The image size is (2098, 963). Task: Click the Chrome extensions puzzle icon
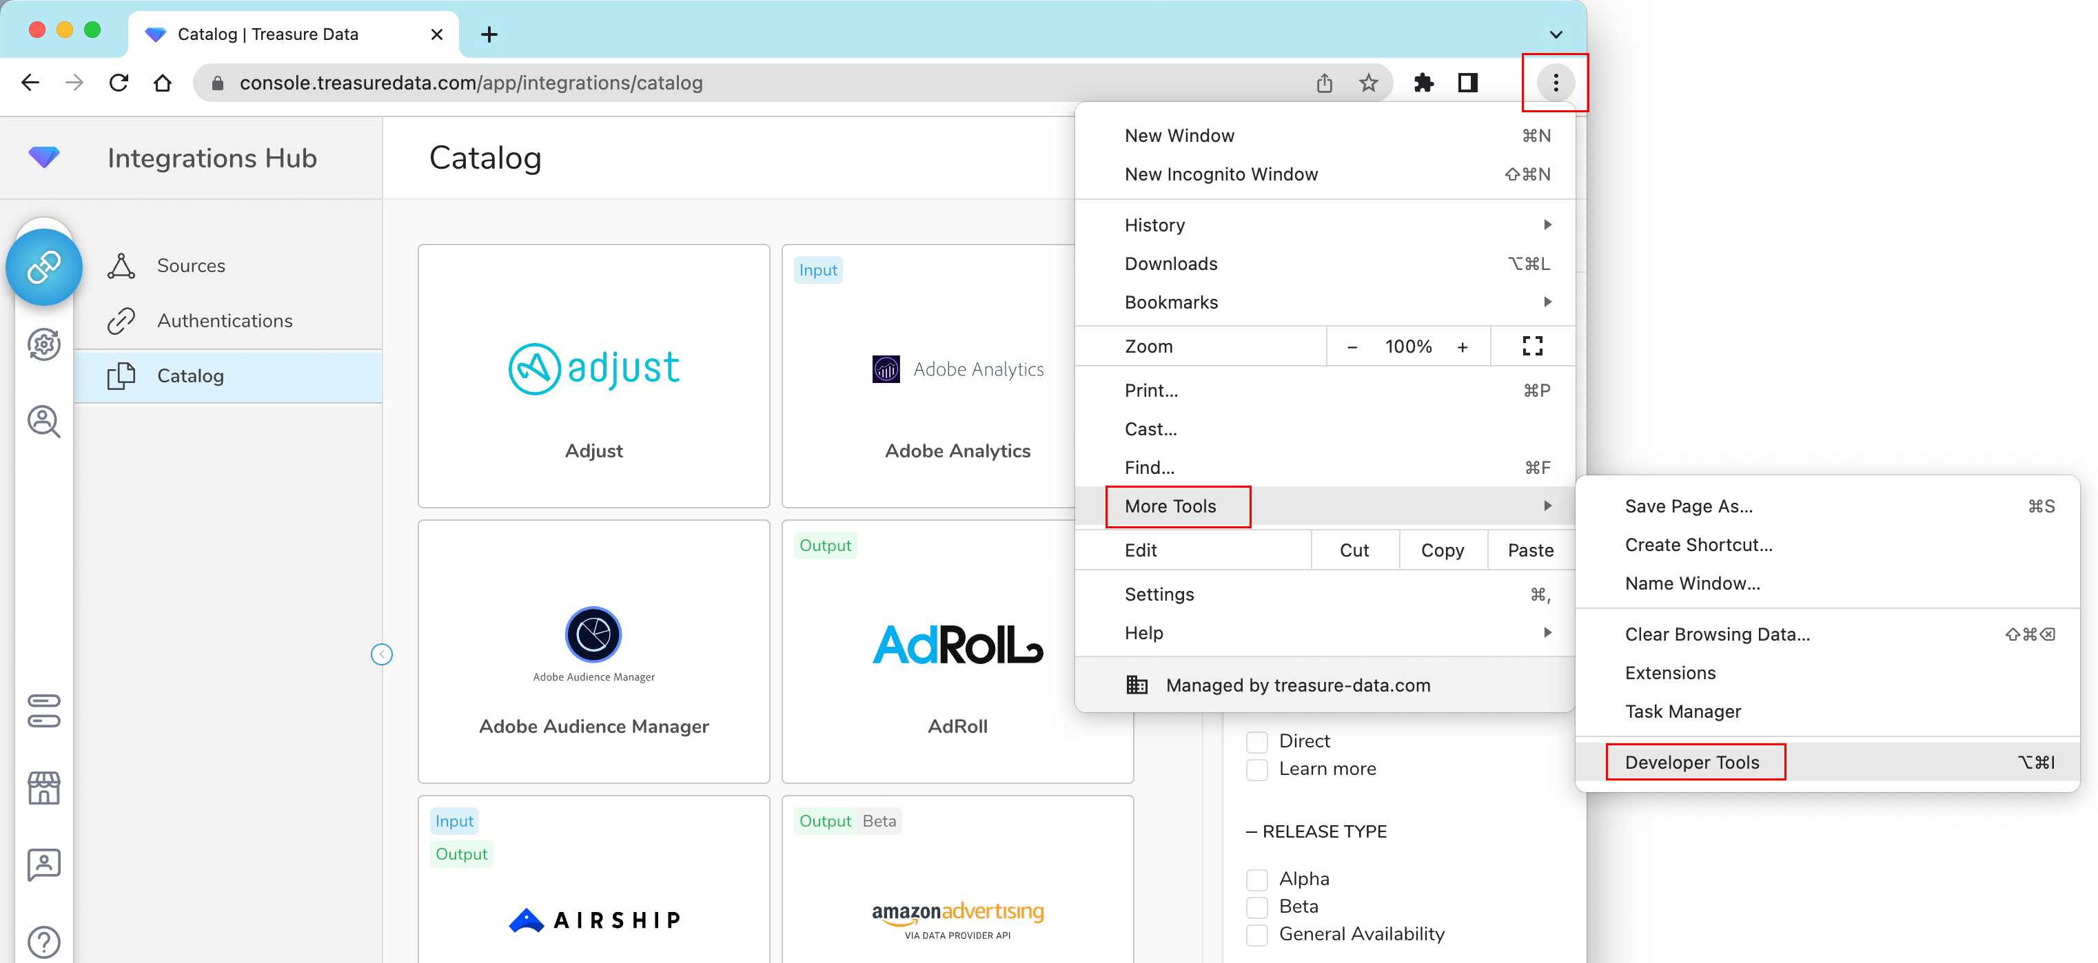(1423, 83)
